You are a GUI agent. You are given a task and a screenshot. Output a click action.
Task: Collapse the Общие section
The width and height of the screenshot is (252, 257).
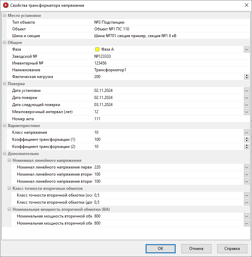(x=4, y=43)
